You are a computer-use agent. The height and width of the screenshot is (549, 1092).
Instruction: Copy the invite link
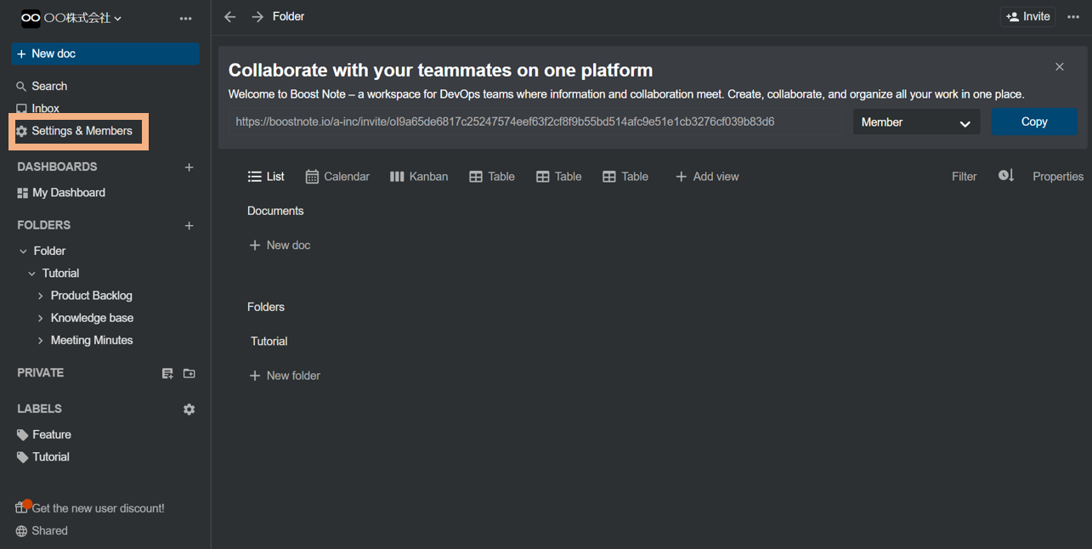pos(1034,122)
